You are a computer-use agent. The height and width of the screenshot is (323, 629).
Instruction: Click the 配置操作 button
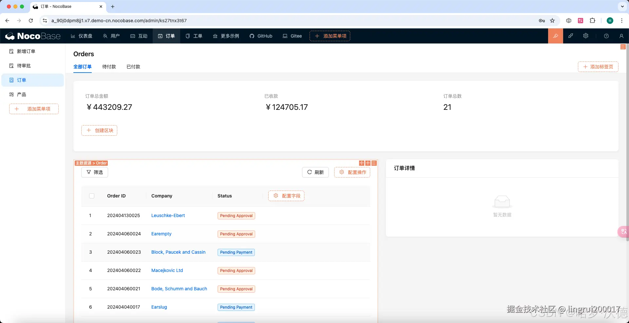(352, 172)
